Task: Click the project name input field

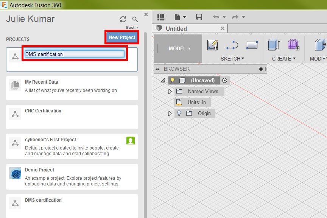Action: pos(75,54)
